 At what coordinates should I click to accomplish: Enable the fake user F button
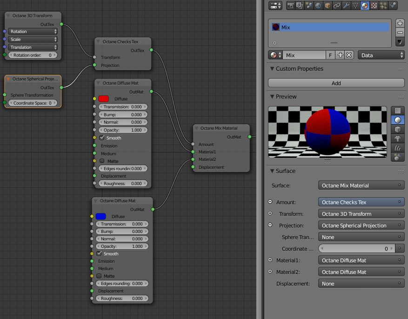point(330,55)
